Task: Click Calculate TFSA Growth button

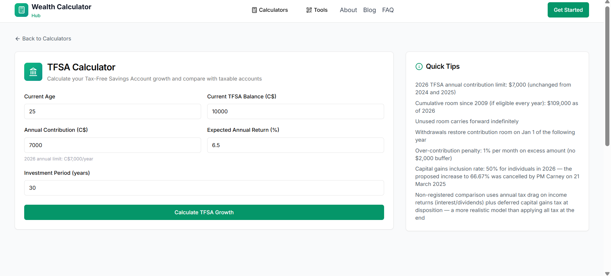Action: pyautogui.click(x=204, y=212)
